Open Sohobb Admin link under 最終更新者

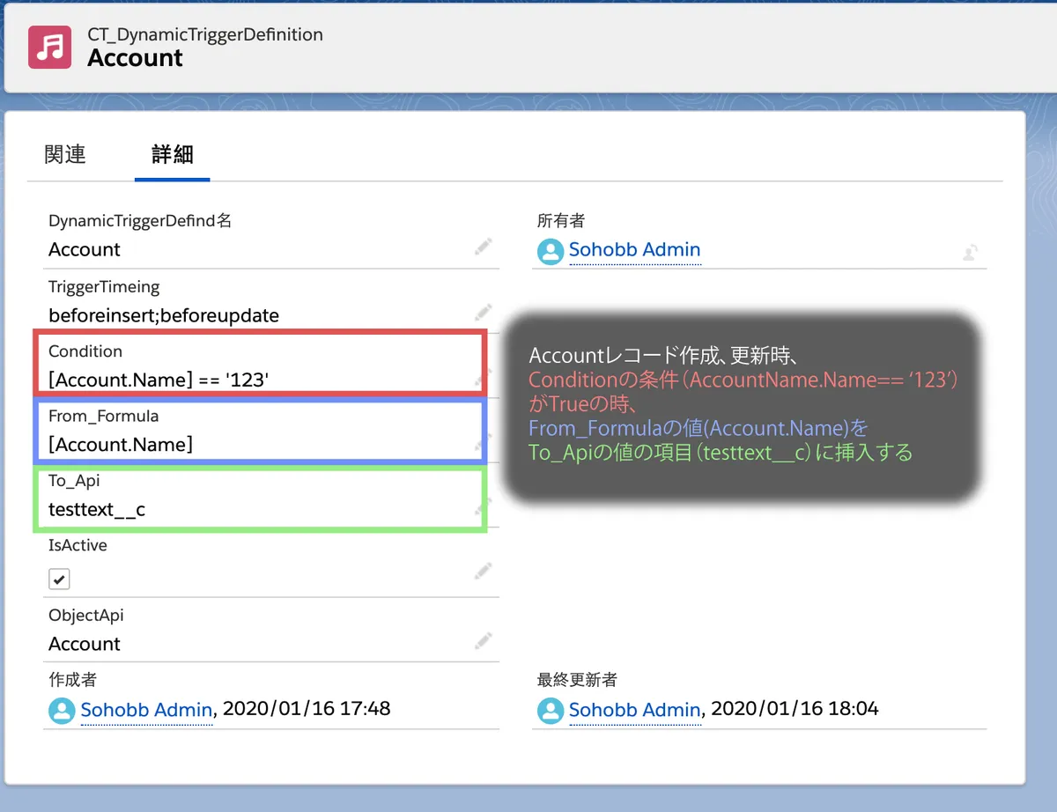[635, 709]
